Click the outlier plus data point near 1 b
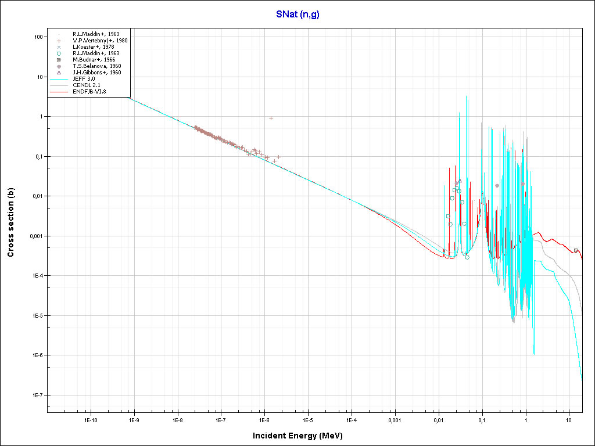This screenshot has width=595, height=446. [271, 118]
